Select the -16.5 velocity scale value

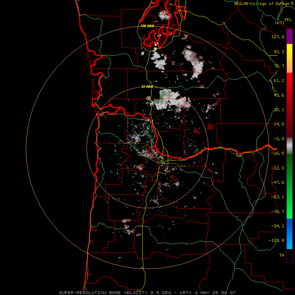[278, 153]
